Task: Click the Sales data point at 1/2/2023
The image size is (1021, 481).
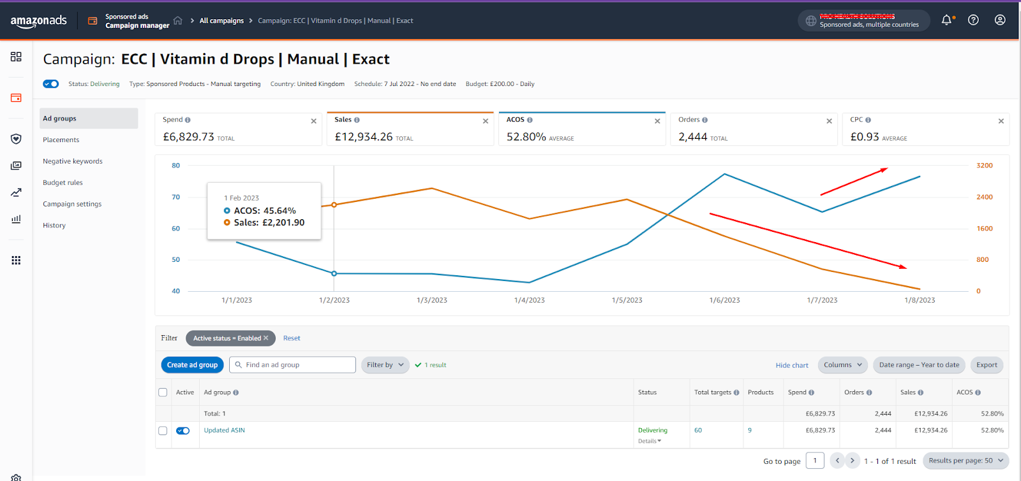Action: click(x=334, y=205)
